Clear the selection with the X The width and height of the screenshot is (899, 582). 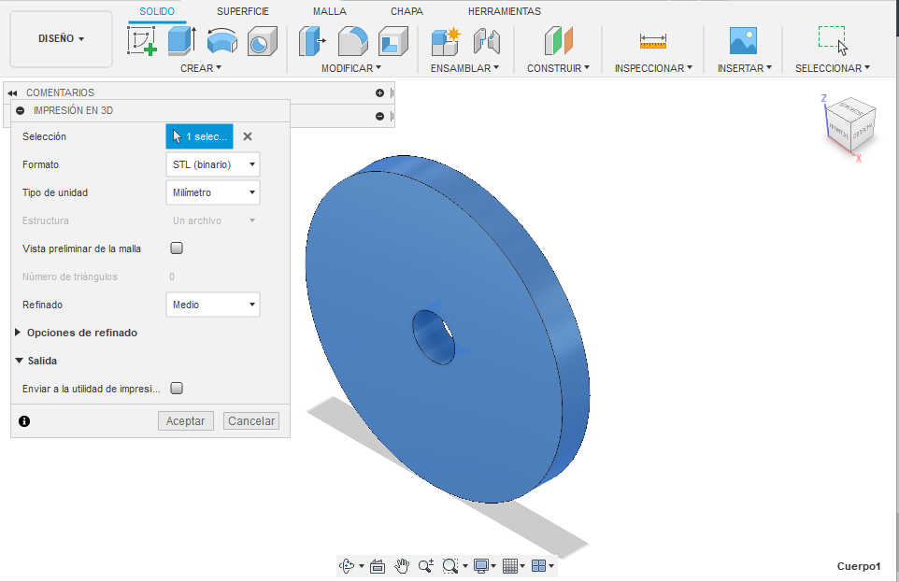pos(247,136)
